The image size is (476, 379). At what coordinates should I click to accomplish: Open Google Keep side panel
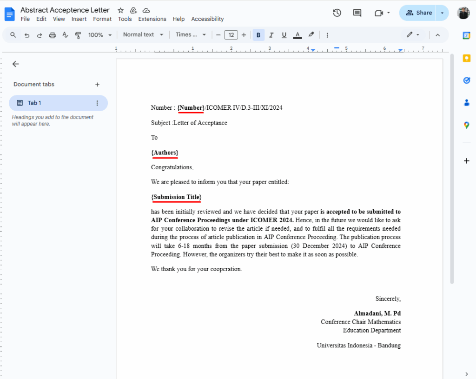pyautogui.click(x=466, y=58)
